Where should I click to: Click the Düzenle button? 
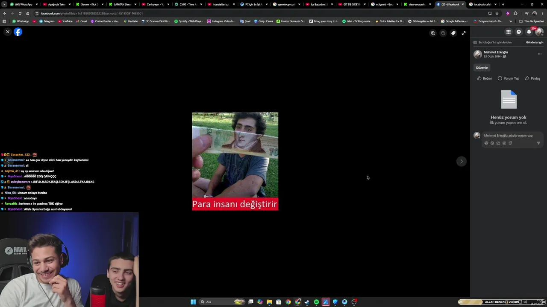[482, 68]
